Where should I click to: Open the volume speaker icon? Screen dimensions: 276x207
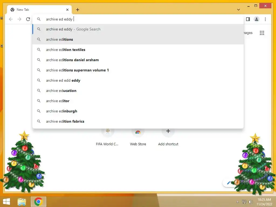[250, 202]
